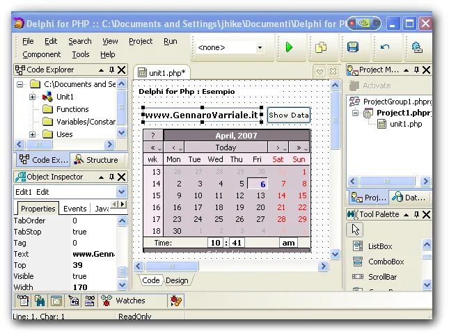449x336 pixels.
Task: Pin the Project Manager panel
Action: pos(417,70)
